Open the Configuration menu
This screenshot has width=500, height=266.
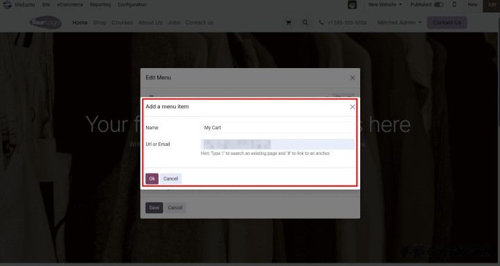pos(132,5)
